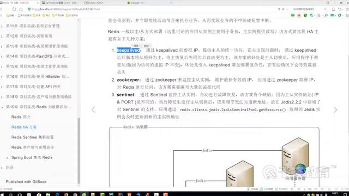This screenshot has height=196, width=349.
Task: Expand chapter 13 in sidebar
Action: coord(2,46)
